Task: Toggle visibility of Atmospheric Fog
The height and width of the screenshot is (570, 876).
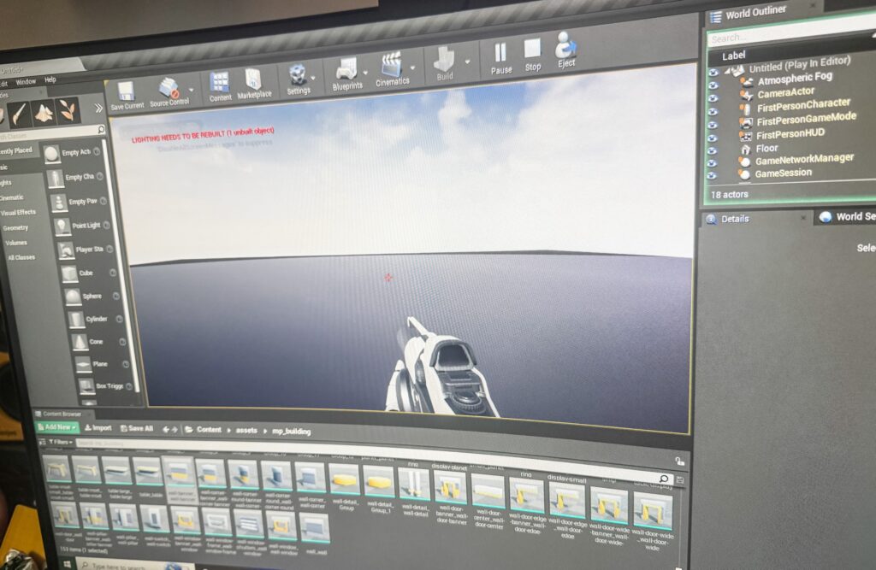Action: point(713,85)
